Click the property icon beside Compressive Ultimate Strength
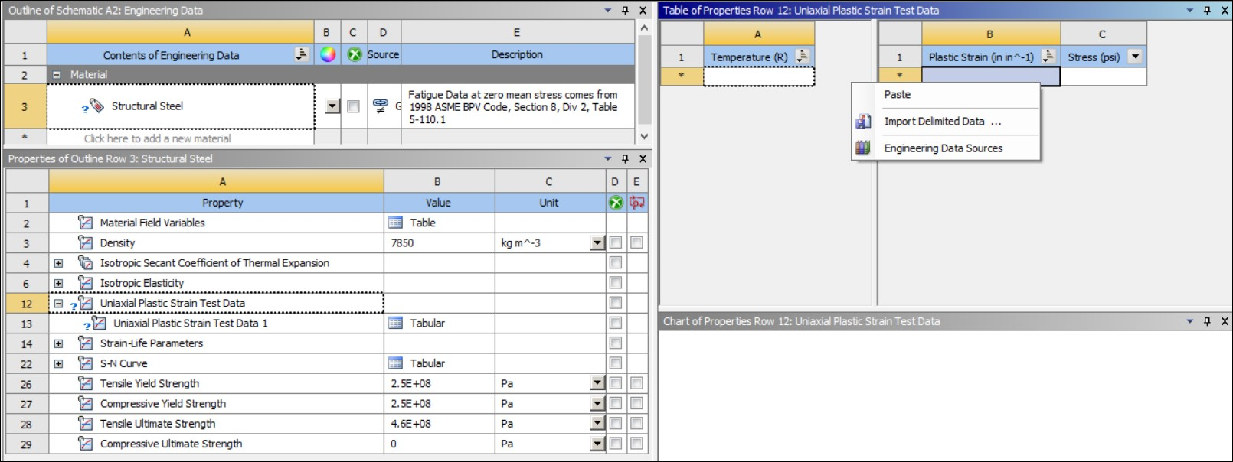 point(86,444)
